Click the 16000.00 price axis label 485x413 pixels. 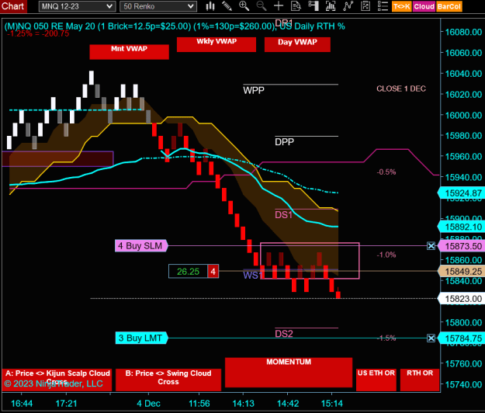tap(463, 115)
